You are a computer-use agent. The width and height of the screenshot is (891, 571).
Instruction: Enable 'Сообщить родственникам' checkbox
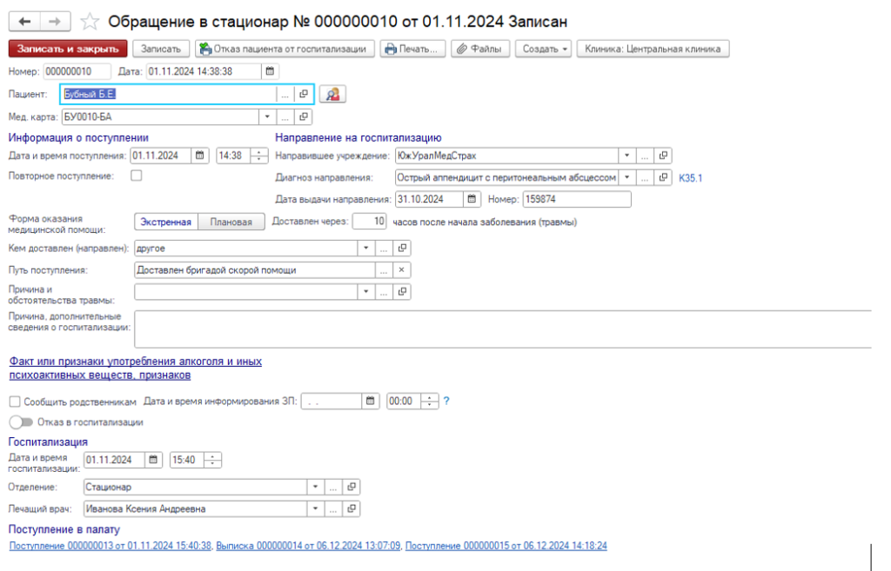pos(15,402)
